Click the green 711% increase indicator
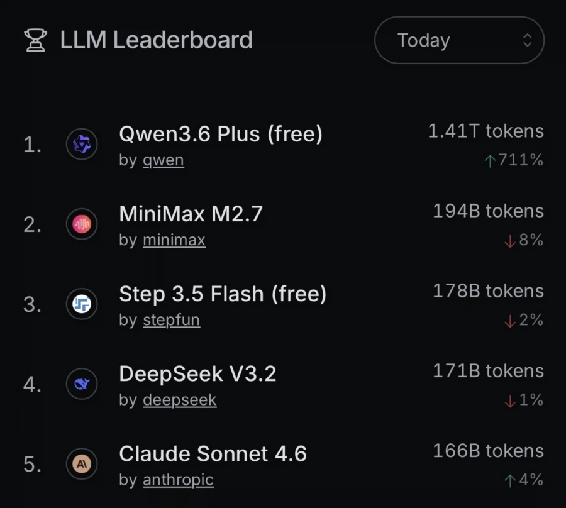Image resolution: width=566 pixels, height=508 pixels. tap(514, 160)
